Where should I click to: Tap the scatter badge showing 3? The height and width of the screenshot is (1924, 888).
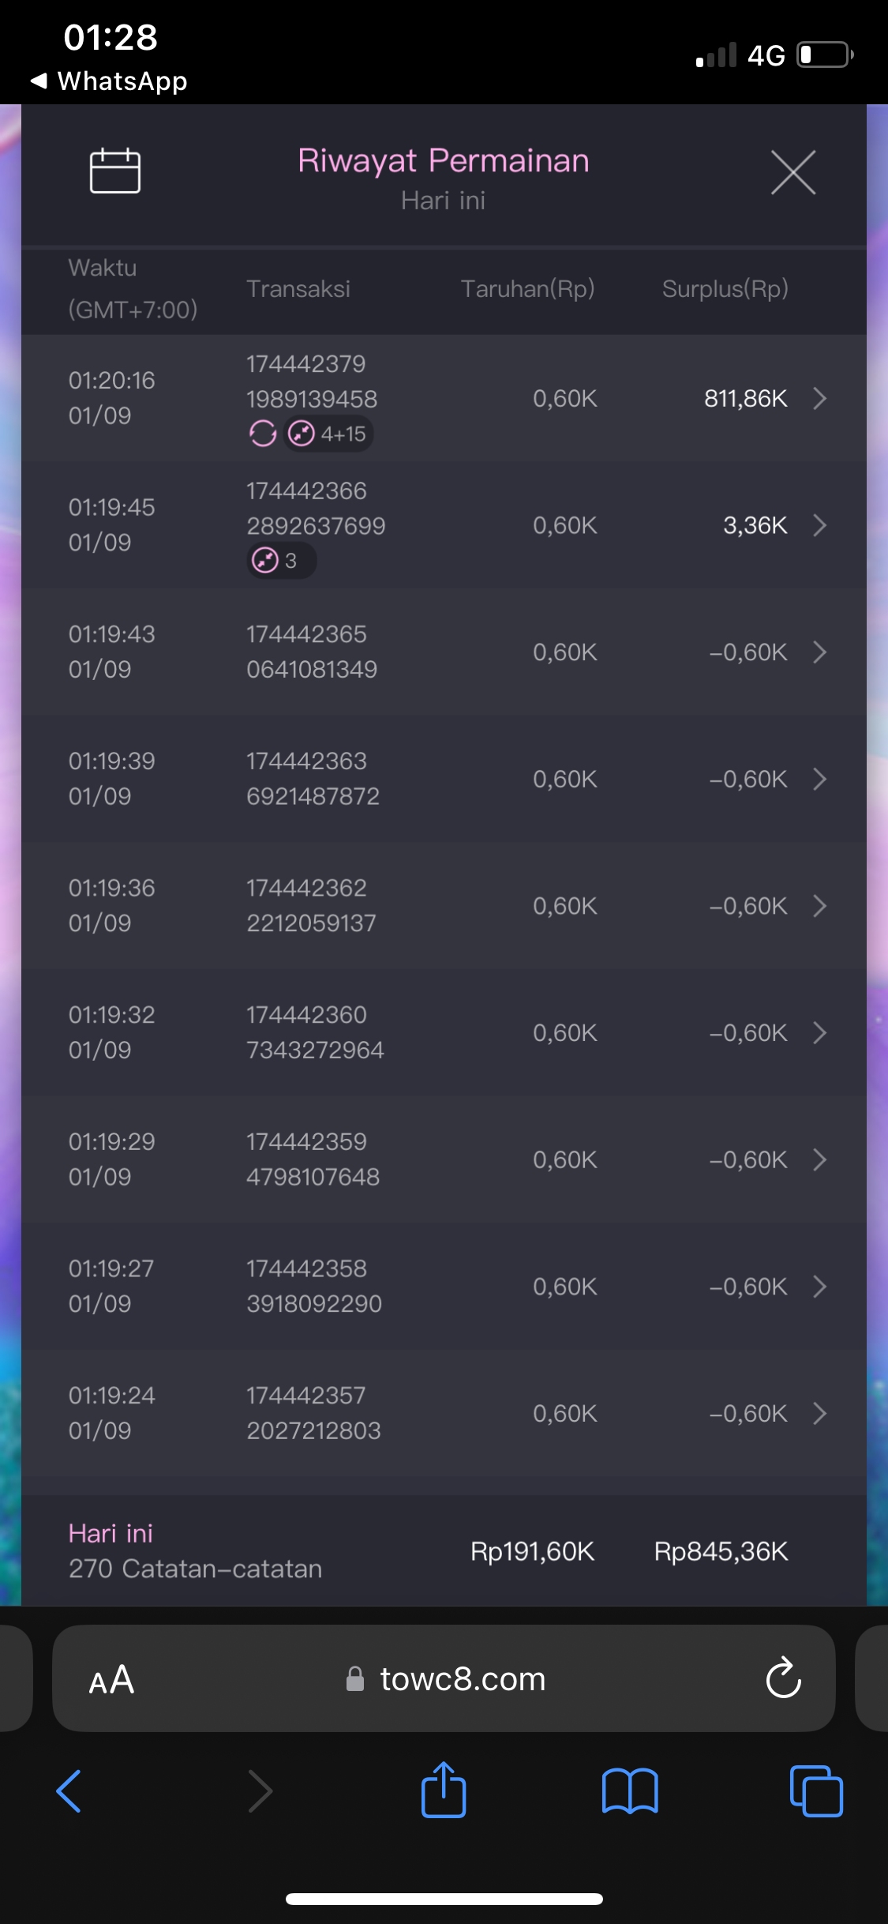click(281, 561)
